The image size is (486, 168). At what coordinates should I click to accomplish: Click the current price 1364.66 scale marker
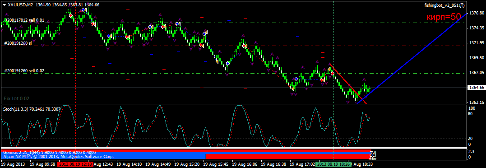point(477,88)
